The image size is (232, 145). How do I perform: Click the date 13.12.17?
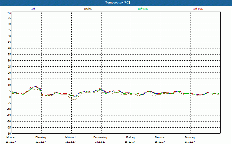coord(70,142)
